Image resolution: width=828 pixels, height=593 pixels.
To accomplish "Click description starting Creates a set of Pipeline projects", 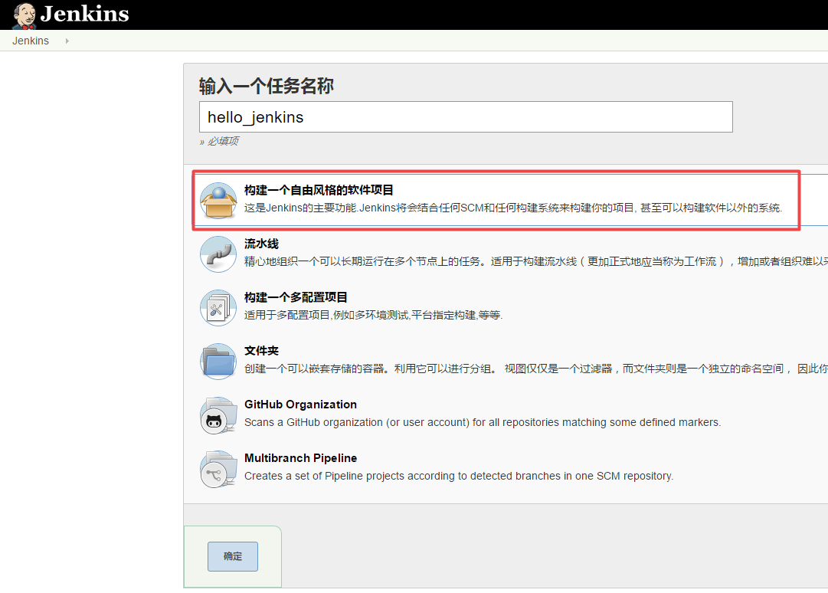I will (459, 476).
